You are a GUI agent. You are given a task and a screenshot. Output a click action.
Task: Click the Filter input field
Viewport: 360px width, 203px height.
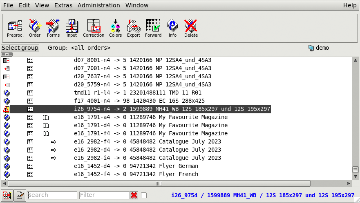[105, 195]
